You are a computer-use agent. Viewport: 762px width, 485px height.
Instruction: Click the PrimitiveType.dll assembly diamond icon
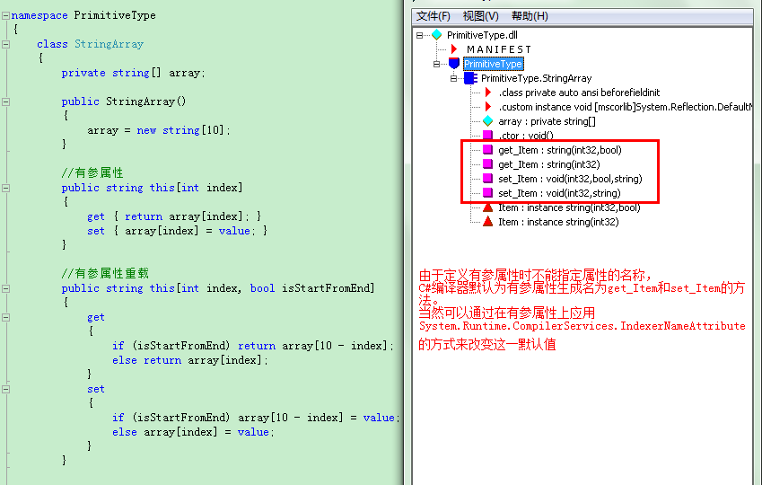point(436,35)
